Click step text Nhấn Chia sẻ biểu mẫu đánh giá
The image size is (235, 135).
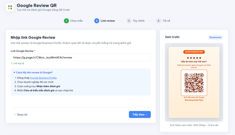45,91
